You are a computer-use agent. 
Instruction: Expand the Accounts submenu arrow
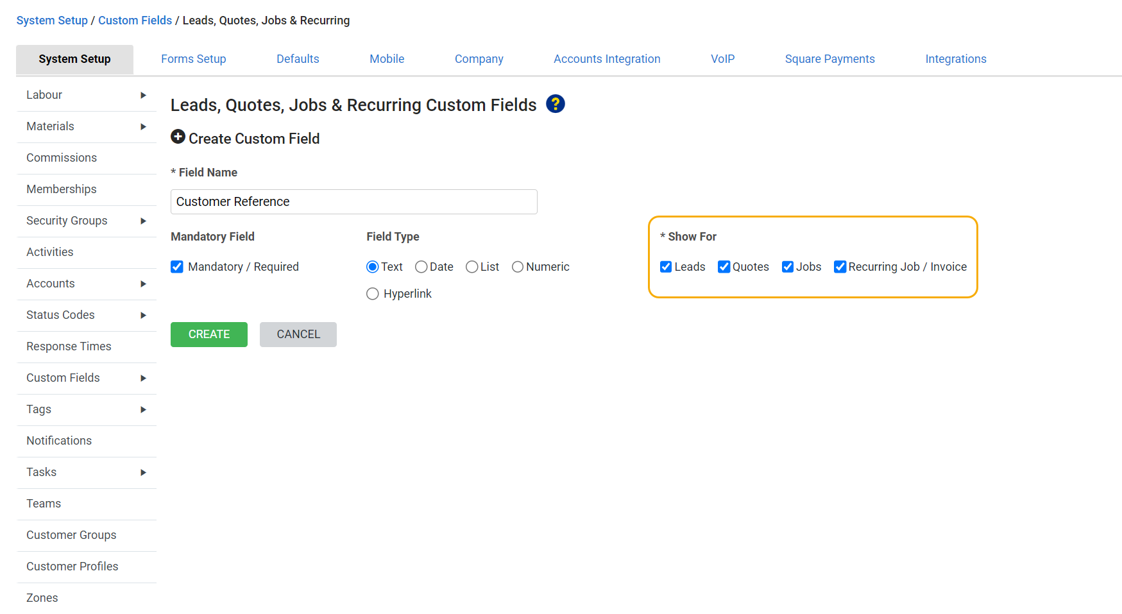tap(143, 284)
